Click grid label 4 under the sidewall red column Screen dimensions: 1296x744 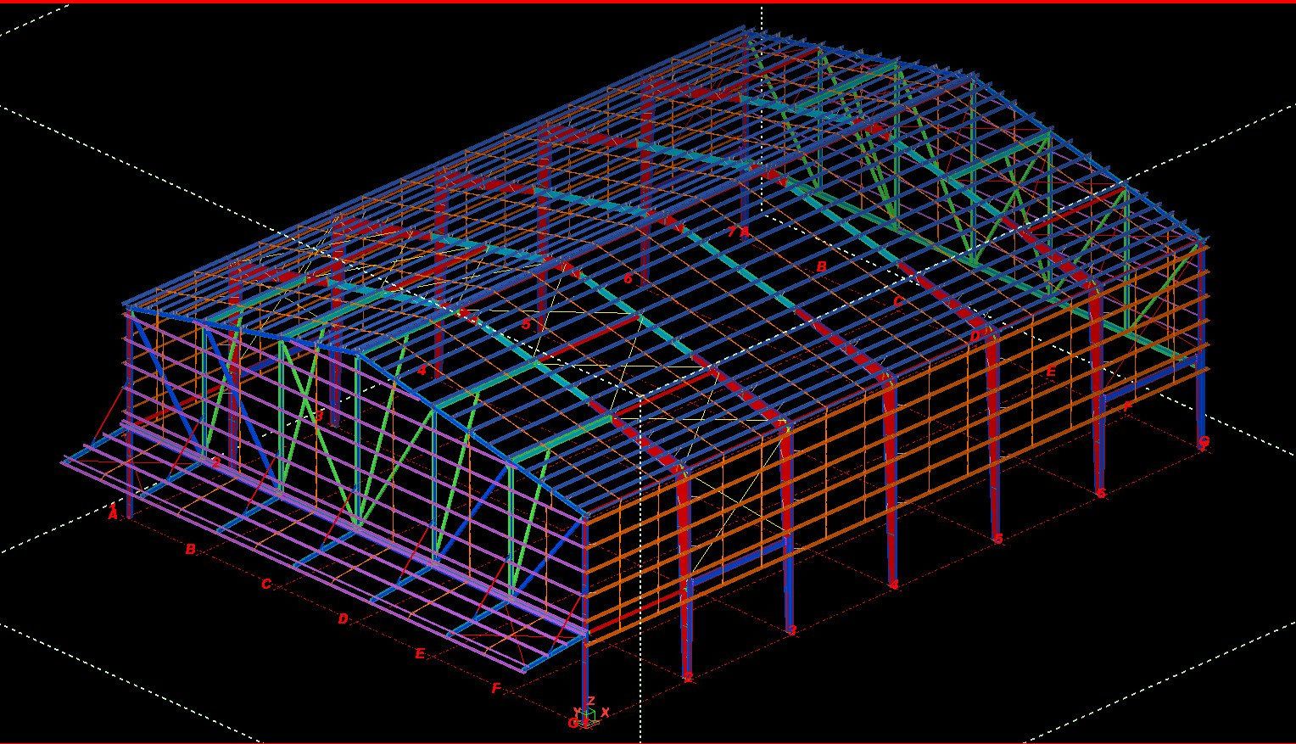pos(893,585)
